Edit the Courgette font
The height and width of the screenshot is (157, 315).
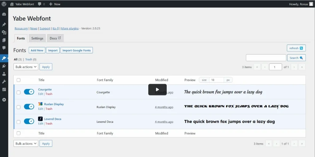(41, 94)
